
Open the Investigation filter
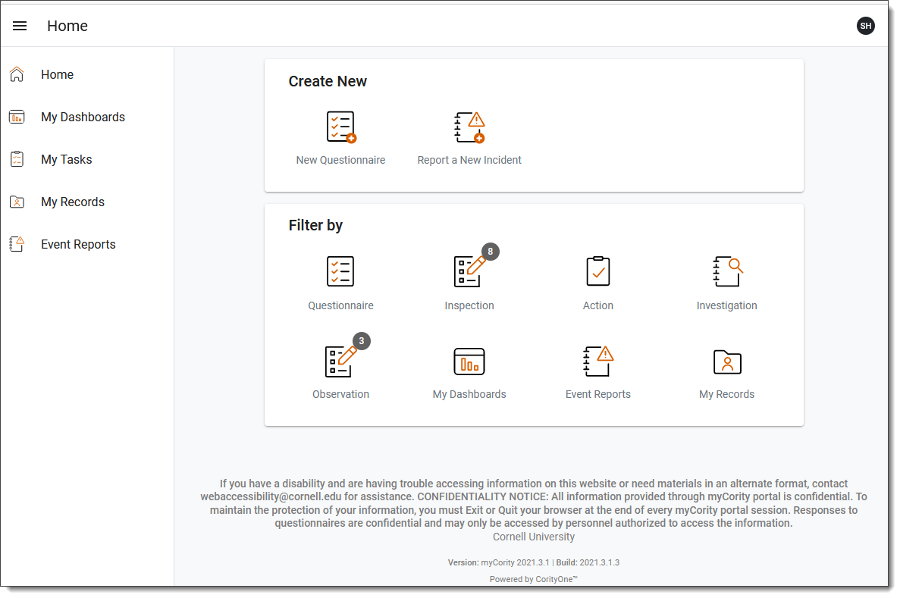click(x=726, y=271)
